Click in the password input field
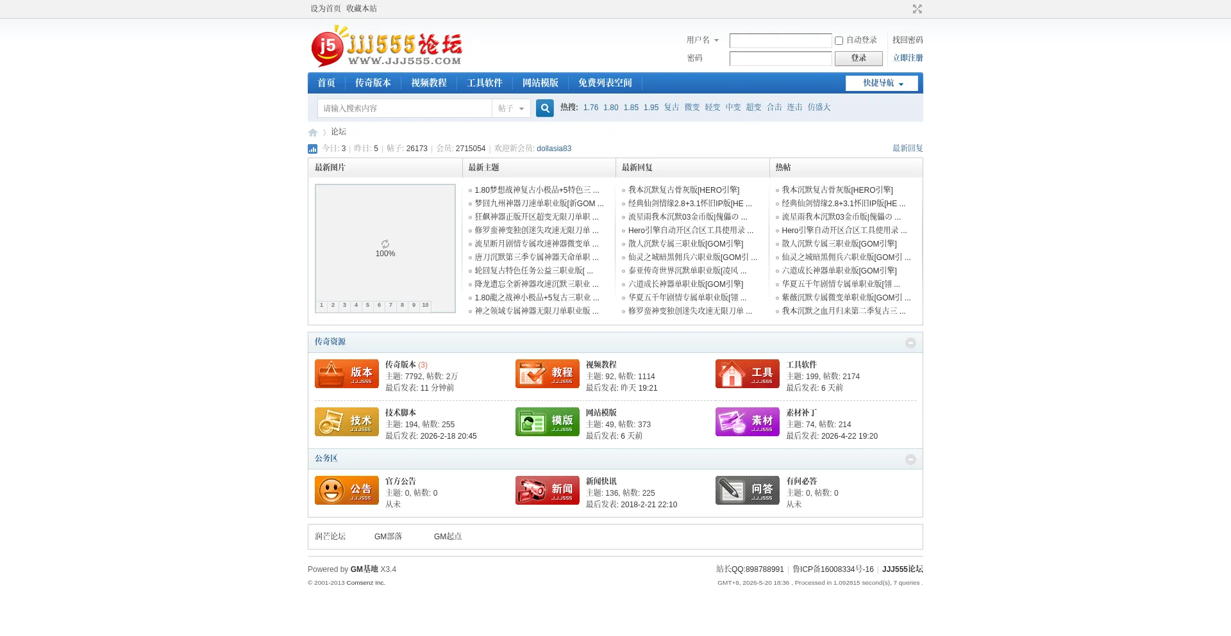Viewport: 1231px width, 636px height. point(781,58)
